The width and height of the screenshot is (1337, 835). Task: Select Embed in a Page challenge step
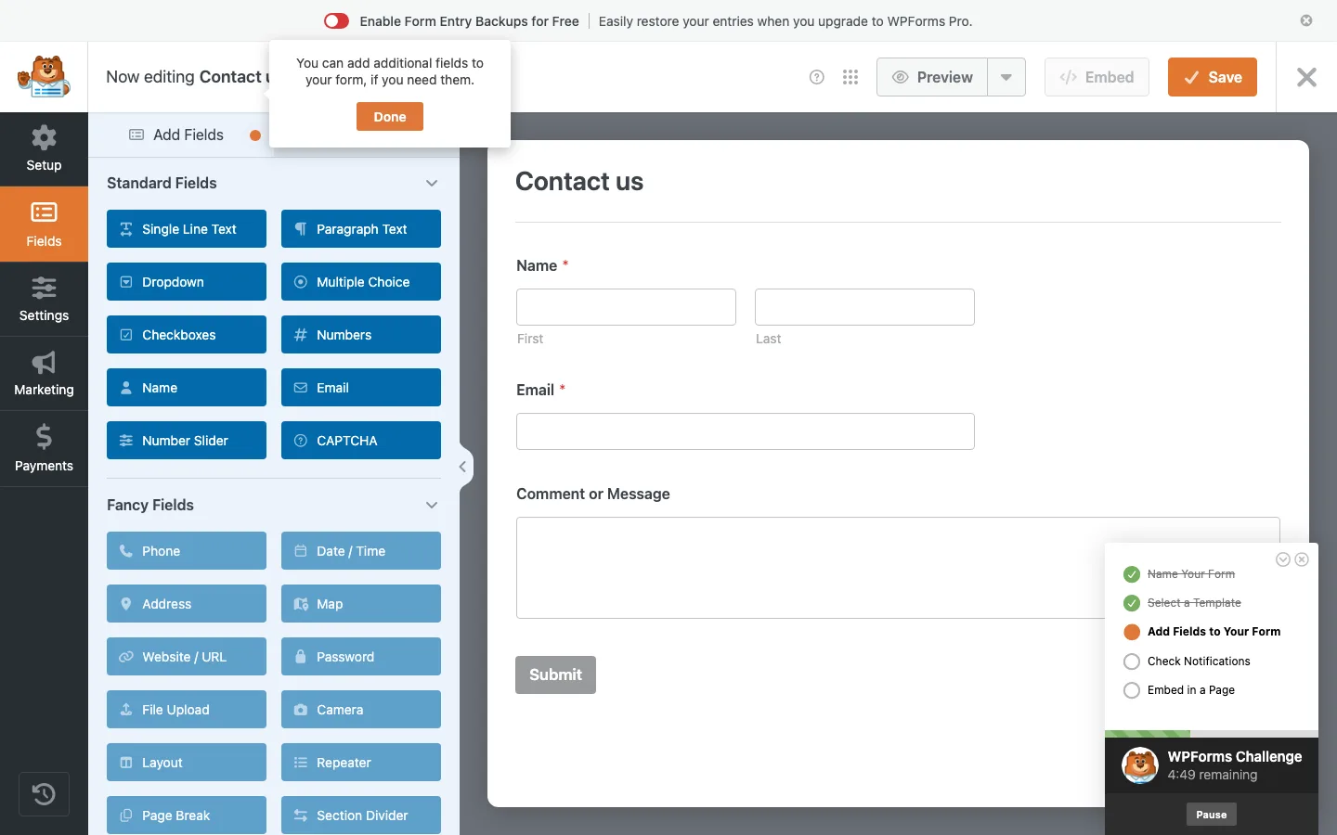(1190, 690)
